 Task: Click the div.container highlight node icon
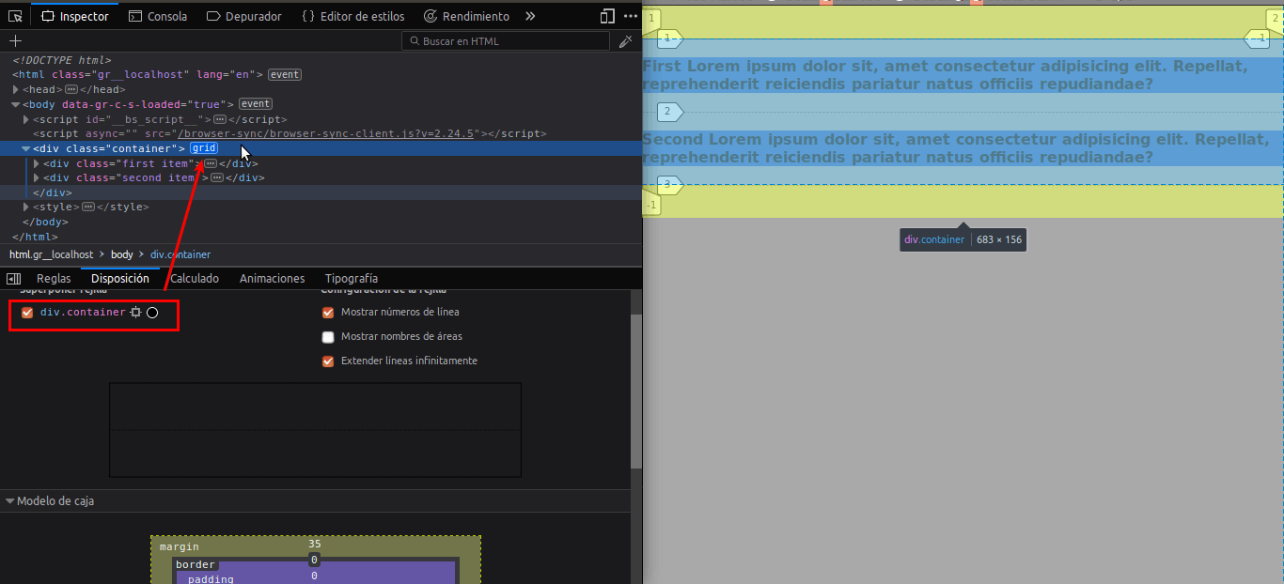pos(135,312)
